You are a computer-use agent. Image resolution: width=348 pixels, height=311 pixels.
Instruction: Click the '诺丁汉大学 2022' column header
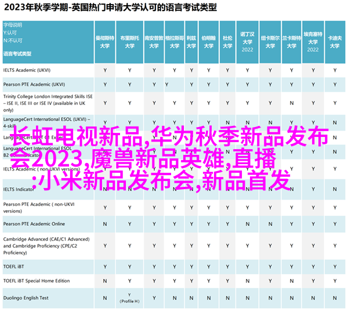[x=247, y=42]
